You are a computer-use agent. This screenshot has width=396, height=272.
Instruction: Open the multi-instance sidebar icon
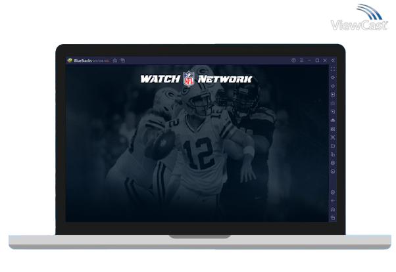(x=333, y=154)
